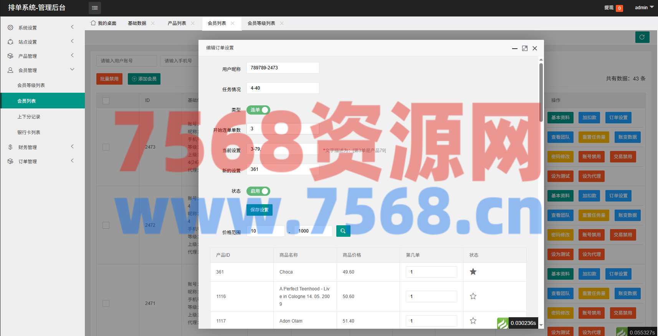
Task: Click the price range search icon
Action: pyautogui.click(x=343, y=231)
